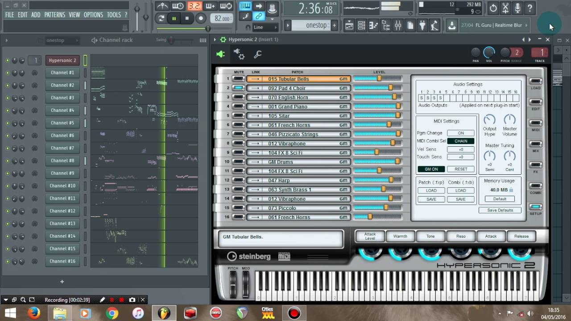Toggle mute on part 10 GM Drums

point(239,162)
